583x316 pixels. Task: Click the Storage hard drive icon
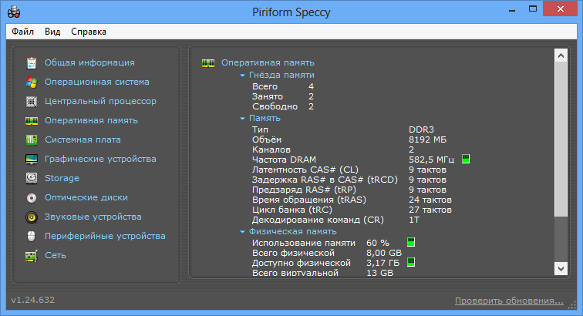pos(32,179)
